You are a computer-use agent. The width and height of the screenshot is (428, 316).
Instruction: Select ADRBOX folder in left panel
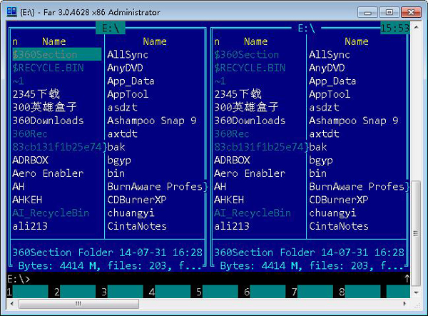click(30, 160)
